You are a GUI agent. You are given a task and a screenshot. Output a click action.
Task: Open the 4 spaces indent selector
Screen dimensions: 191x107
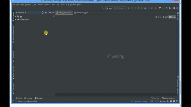pos(163,101)
